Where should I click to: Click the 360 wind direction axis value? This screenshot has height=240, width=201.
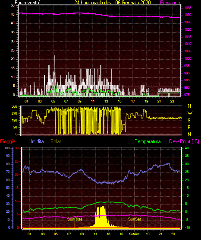[x=14, y=107]
